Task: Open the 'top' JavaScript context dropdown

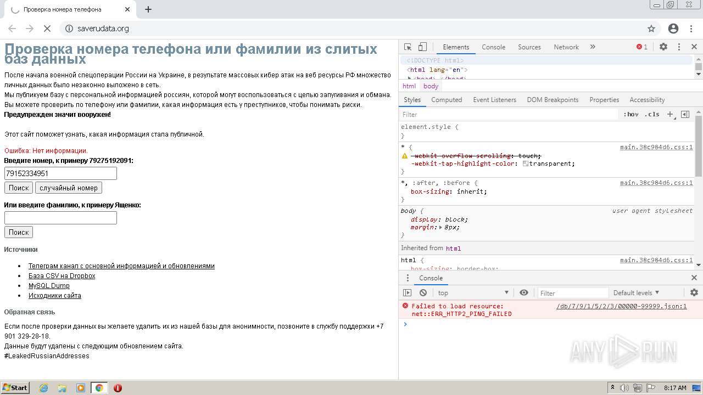Action: pos(474,293)
